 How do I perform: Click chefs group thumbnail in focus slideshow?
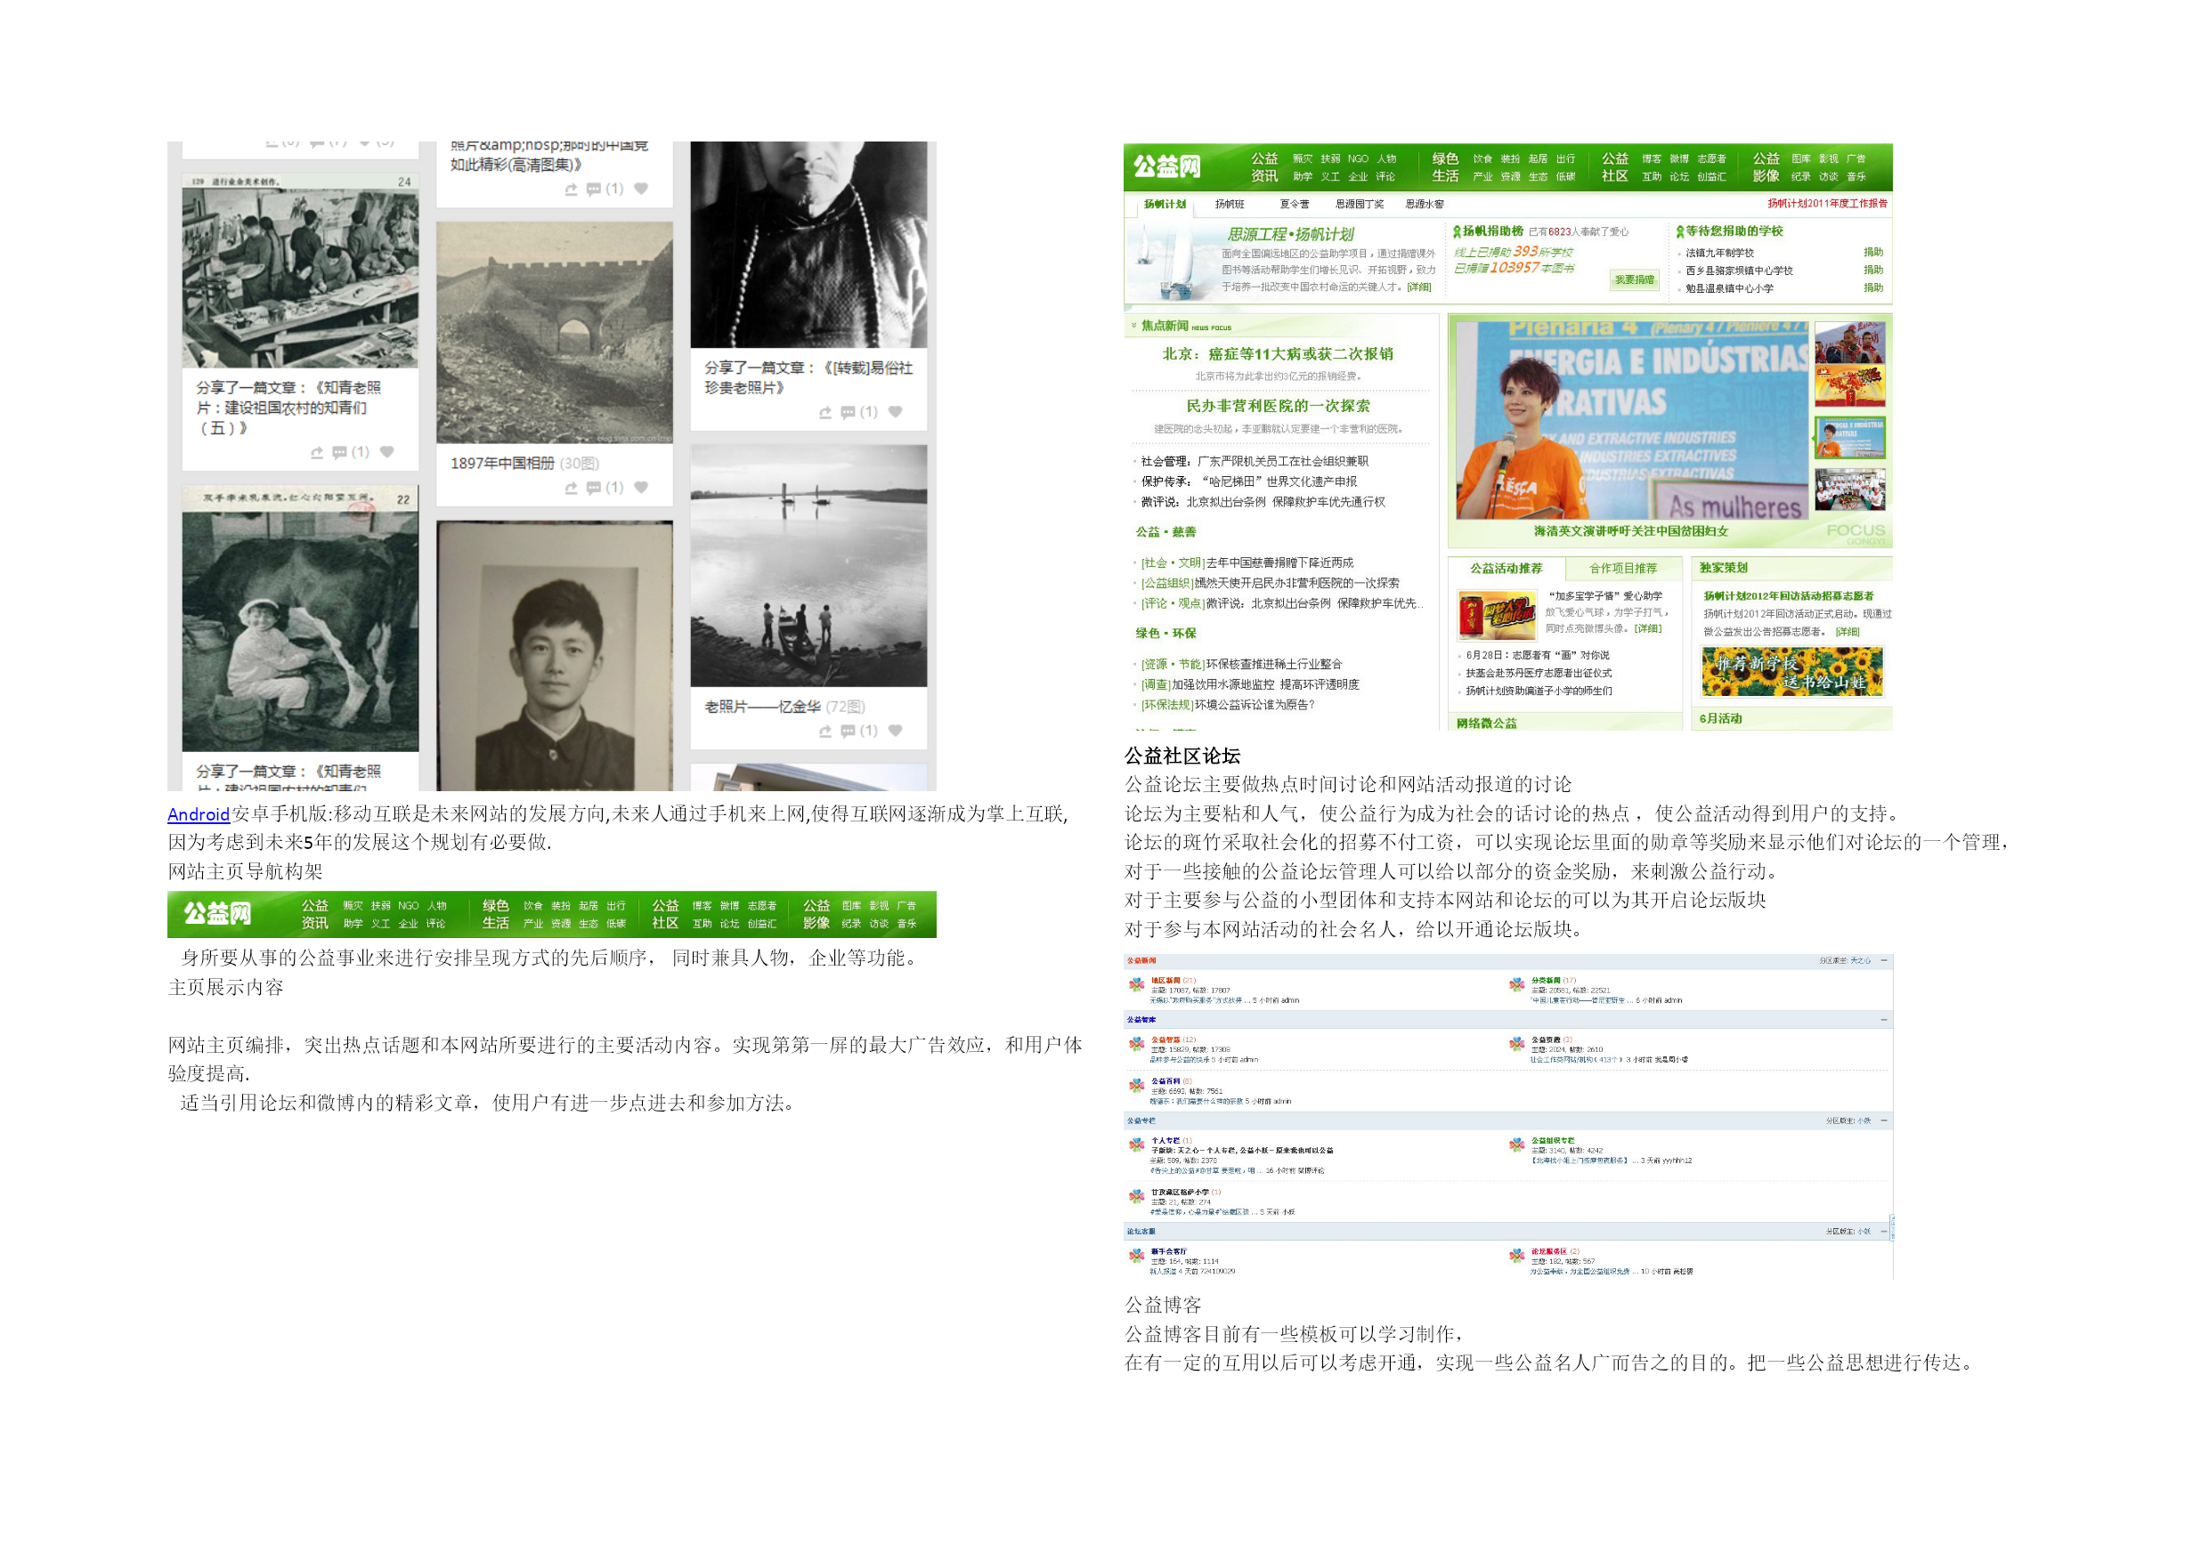(x=1849, y=489)
